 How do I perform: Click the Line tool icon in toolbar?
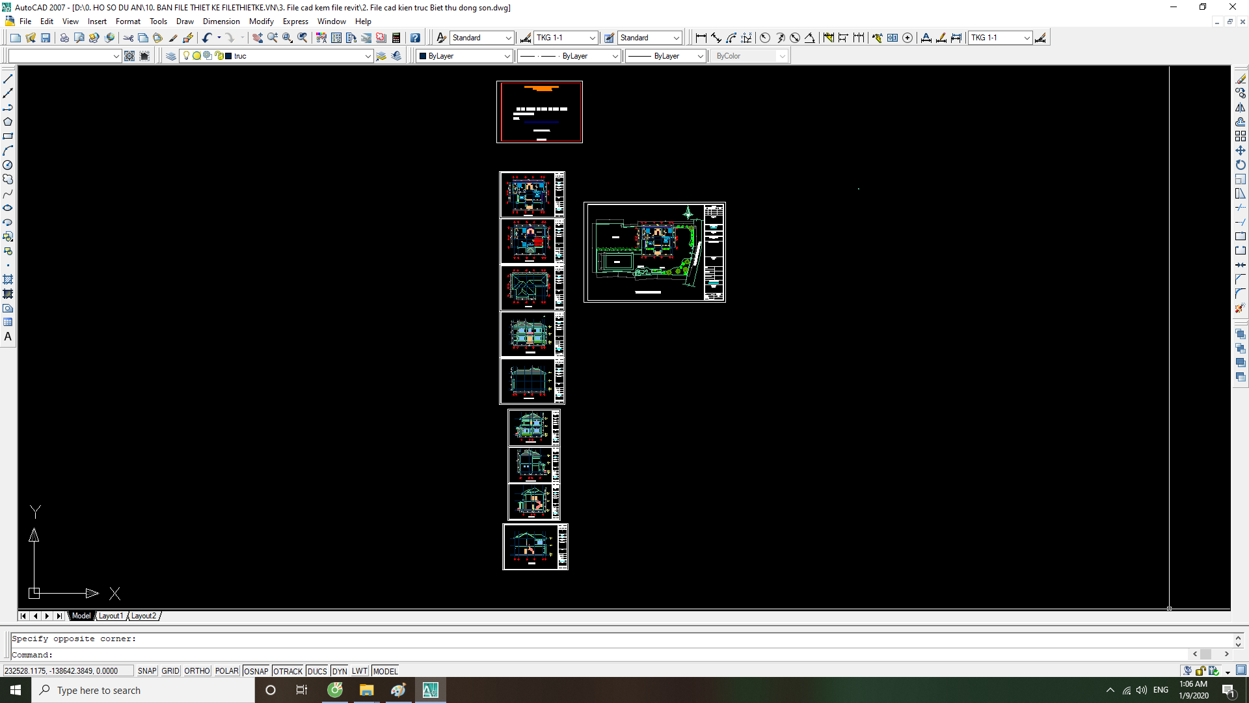coord(8,78)
